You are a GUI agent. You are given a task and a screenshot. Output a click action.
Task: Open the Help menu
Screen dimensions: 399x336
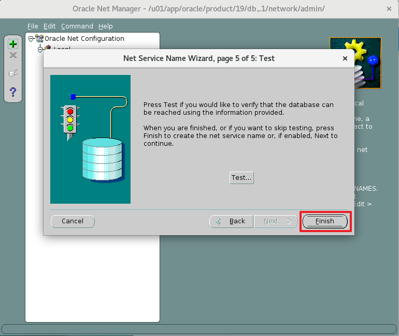[x=105, y=26]
